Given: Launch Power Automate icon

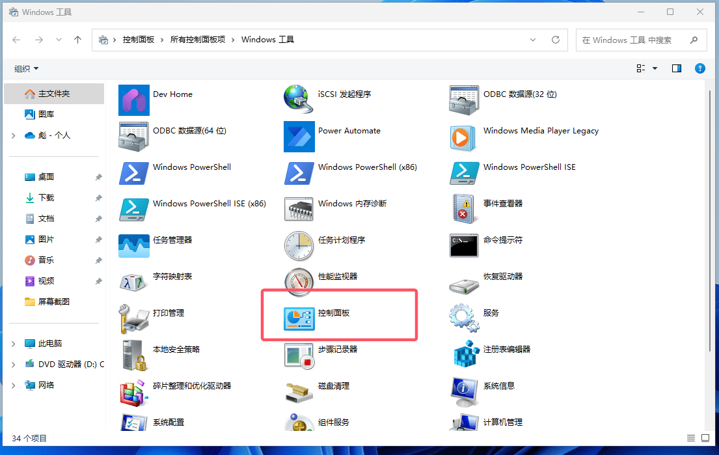Looking at the screenshot, I should [299, 136].
